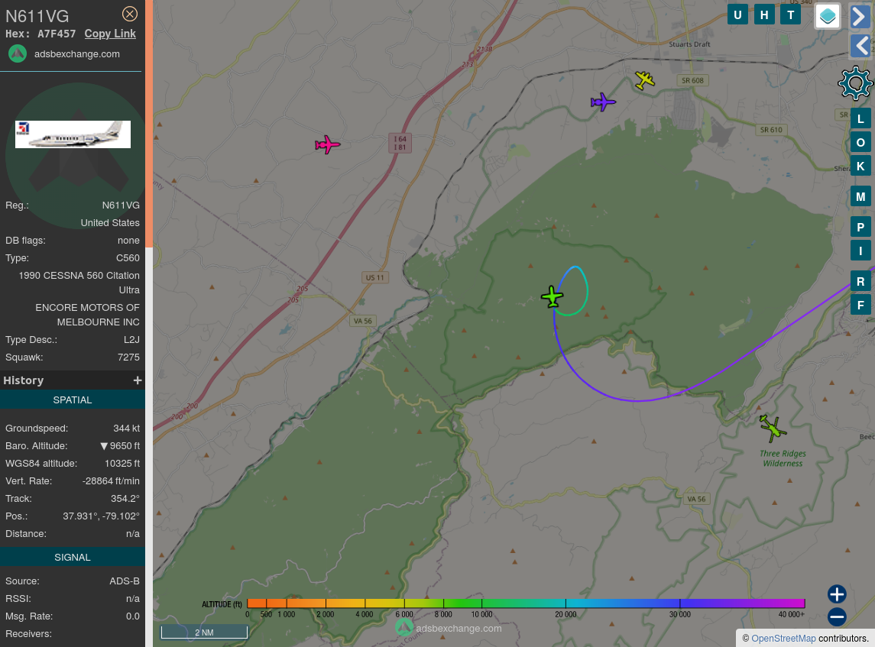Image resolution: width=875 pixels, height=647 pixels.
Task: Click the track value 354.2°
Action: tap(125, 499)
